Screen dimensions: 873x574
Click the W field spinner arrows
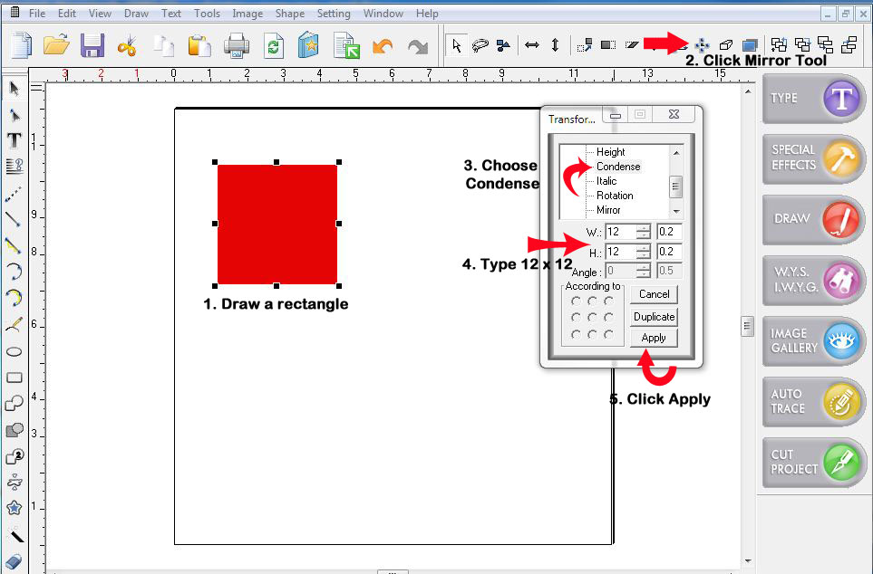click(x=643, y=232)
